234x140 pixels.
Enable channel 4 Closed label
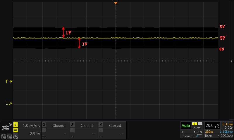coord(115,126)
